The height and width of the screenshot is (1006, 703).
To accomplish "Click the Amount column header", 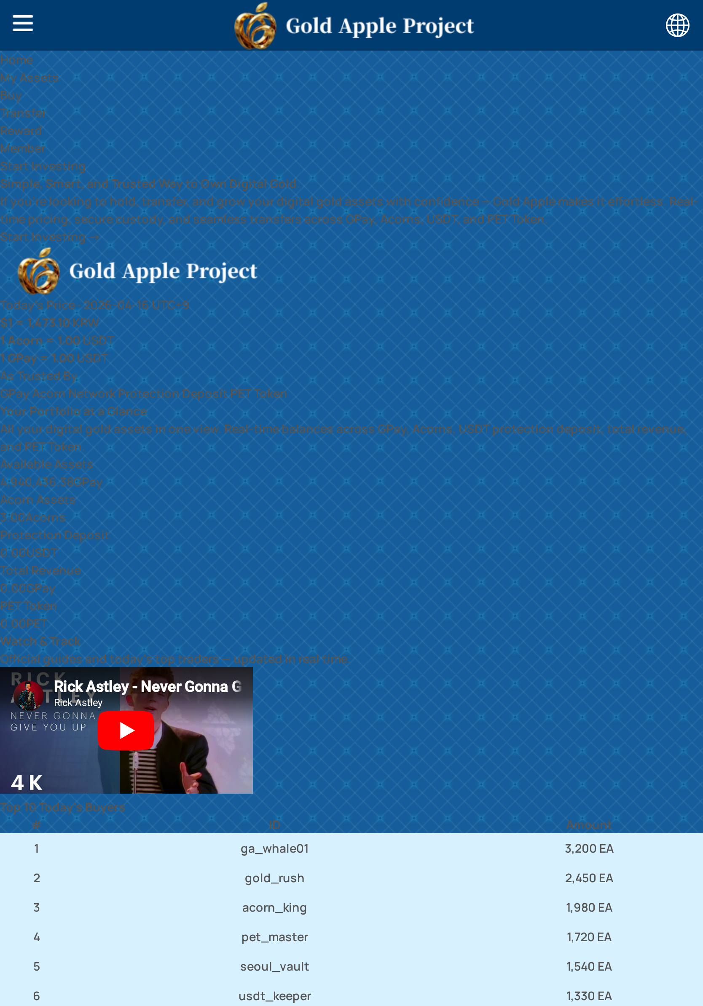I will (x=589, y=824).
